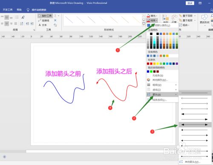Expand the drawing tools dropdown arrow
This screenshot has width=213, height=165.
(58, 16)
